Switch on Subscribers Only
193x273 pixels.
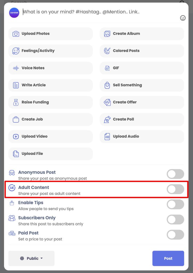[x=175, y=219]
